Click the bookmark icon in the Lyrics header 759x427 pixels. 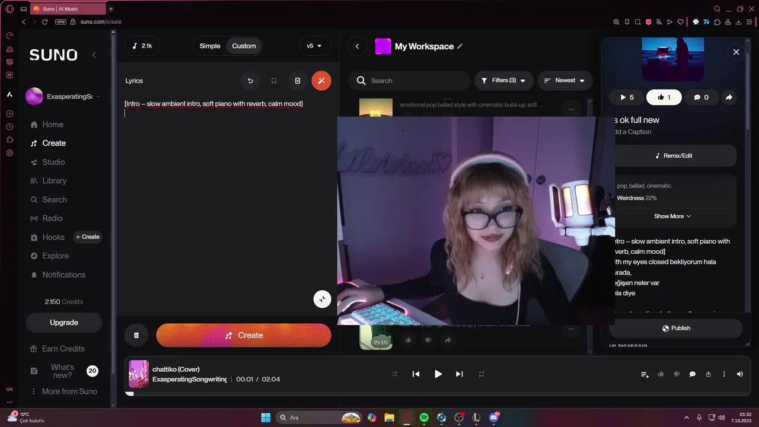click(x=274, y=81)
